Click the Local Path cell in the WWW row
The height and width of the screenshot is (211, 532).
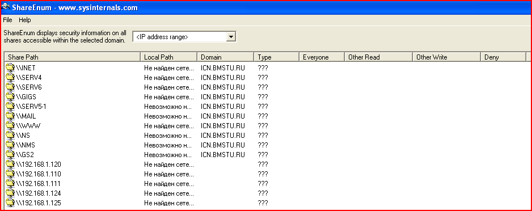point(169,126)
